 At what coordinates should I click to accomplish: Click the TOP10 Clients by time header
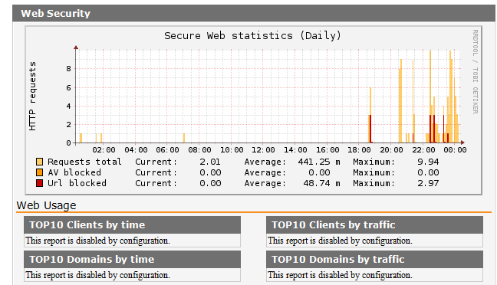pos(132,224)
